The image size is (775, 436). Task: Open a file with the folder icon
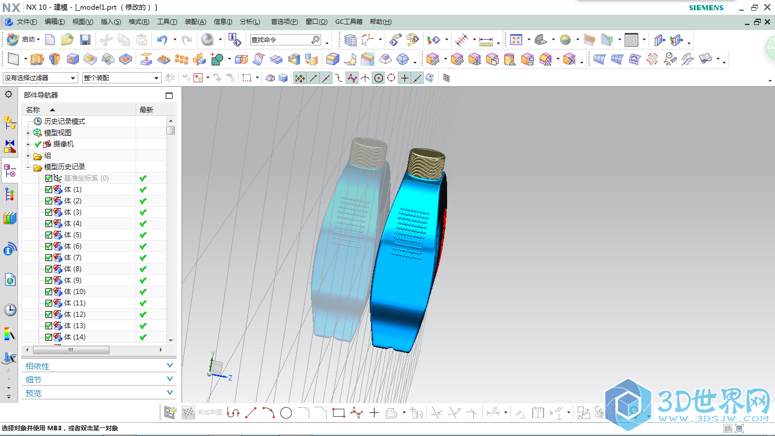(x=68, y=40)
